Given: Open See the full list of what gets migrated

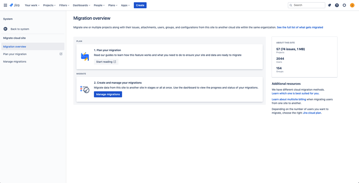Looking at the screenshot, I should tap(300, 27).
